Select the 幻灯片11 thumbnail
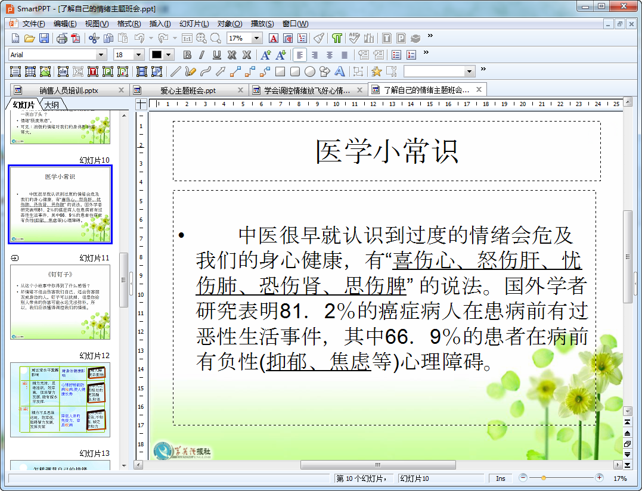642x491 pixels. (60, 302)
